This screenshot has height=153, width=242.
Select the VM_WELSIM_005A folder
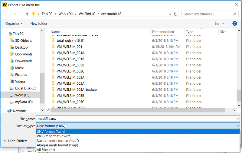point(70,83)
